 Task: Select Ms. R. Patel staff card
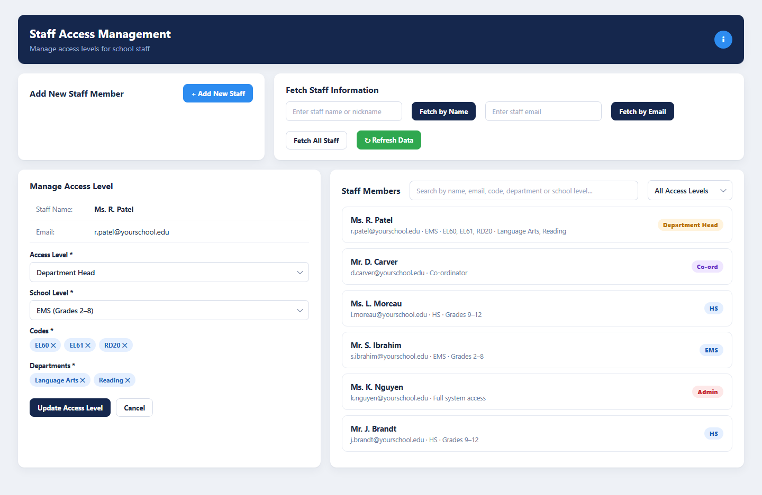click(x=537, y=225)
